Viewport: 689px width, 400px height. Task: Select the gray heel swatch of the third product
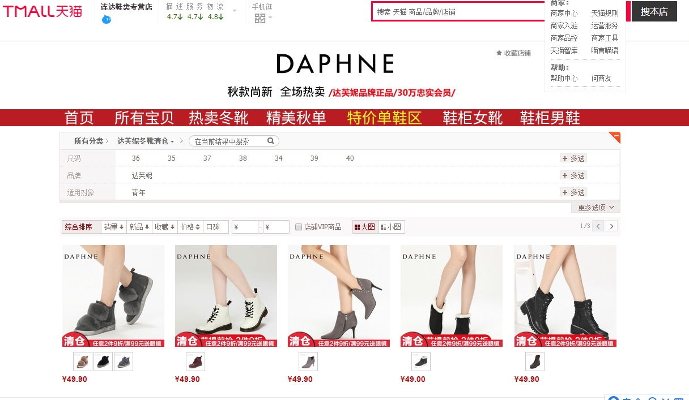[308, 362]
